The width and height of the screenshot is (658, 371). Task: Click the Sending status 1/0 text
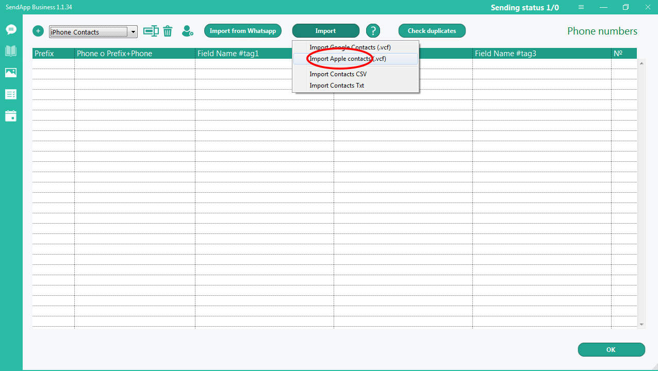pyautogui.click(x=524, y=8)
